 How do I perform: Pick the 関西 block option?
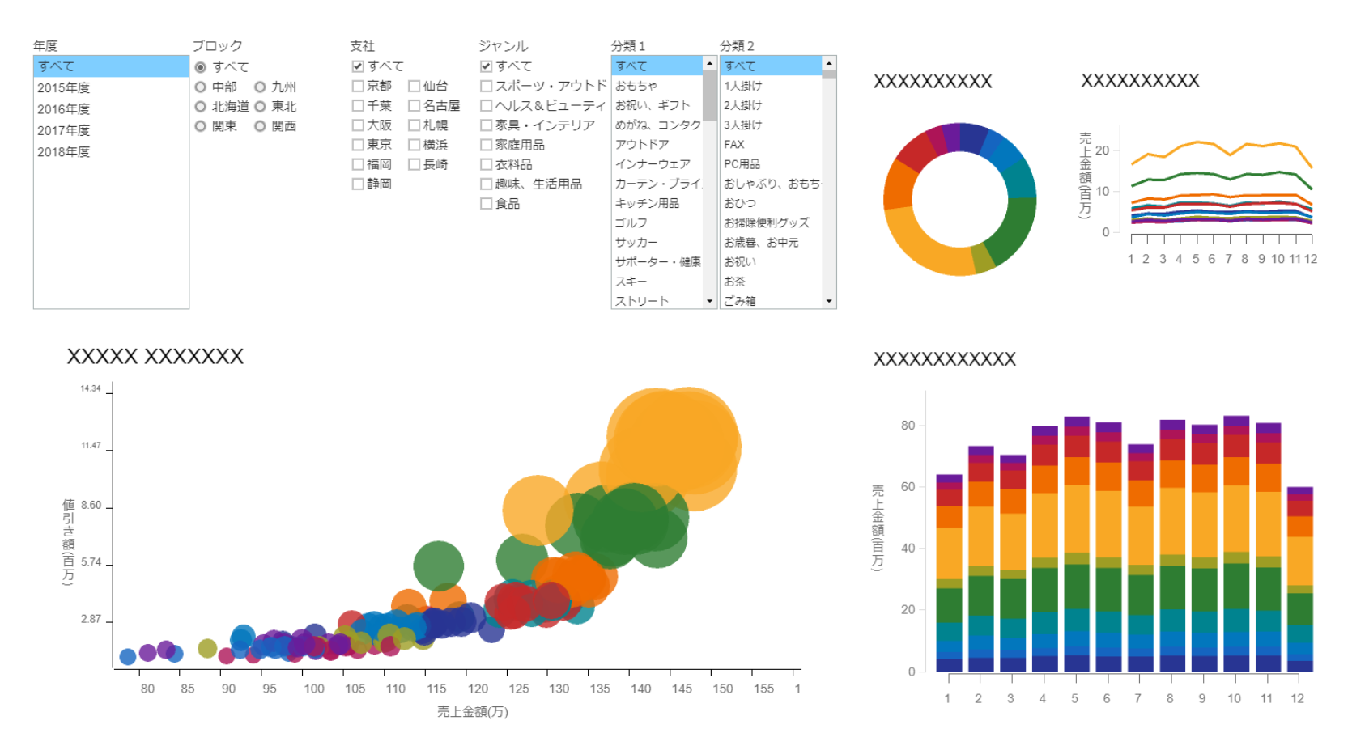pos(260,126)
